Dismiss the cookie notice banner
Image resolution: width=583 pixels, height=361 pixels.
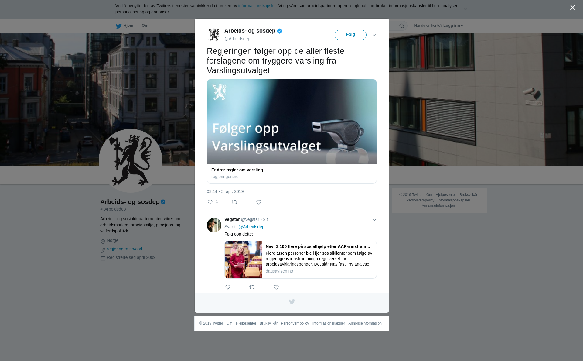click(465, 9)
